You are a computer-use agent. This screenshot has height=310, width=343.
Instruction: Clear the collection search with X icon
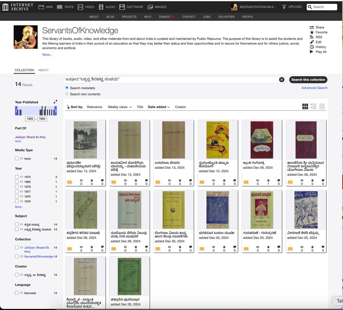pos(282,80)
